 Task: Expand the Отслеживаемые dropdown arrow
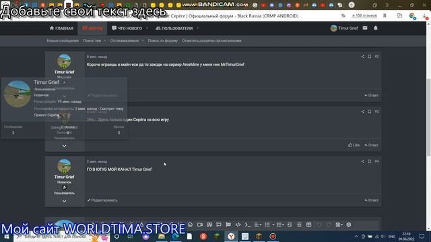point(142,40)
